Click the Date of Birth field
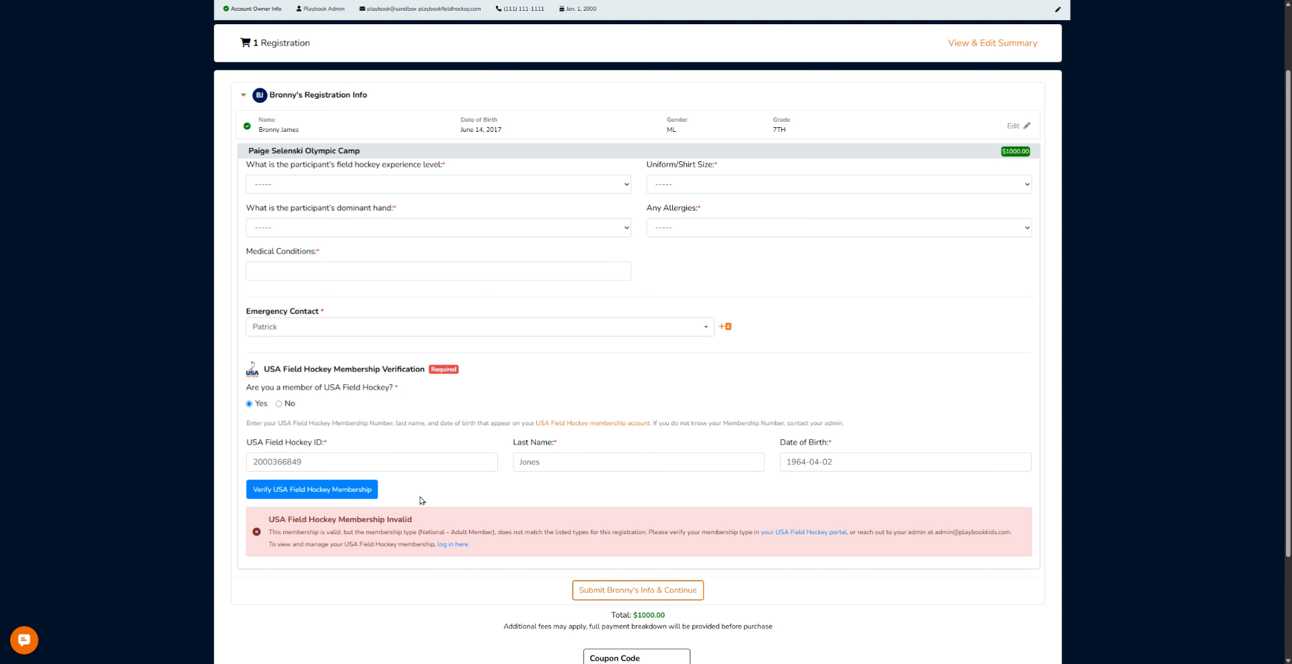Screen dimensions: 1292x664 point(905,462)
